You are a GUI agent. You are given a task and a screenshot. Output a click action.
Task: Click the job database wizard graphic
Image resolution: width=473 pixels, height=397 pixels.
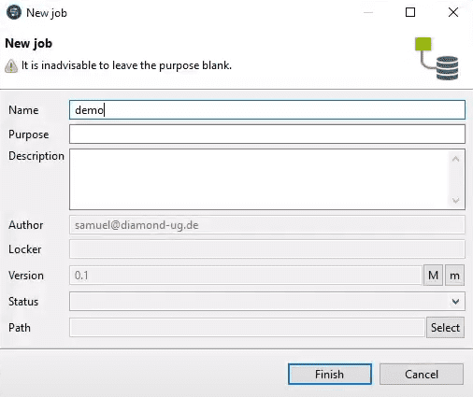pos(437,59)
